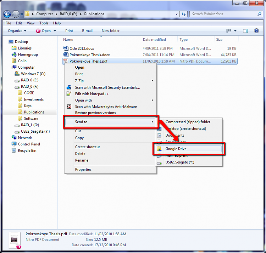Click the Nitro icon on Open button
The image size is (266, 253).
(38, 31)
